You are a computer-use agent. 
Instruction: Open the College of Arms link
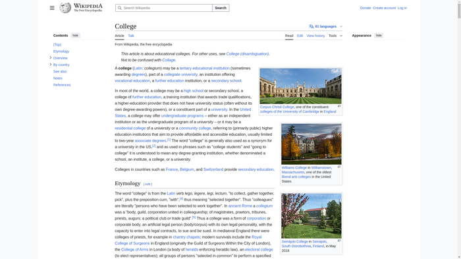click(134, 250)
